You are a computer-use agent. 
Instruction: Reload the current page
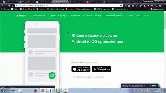pyautogui.click(x=9, y=6)
